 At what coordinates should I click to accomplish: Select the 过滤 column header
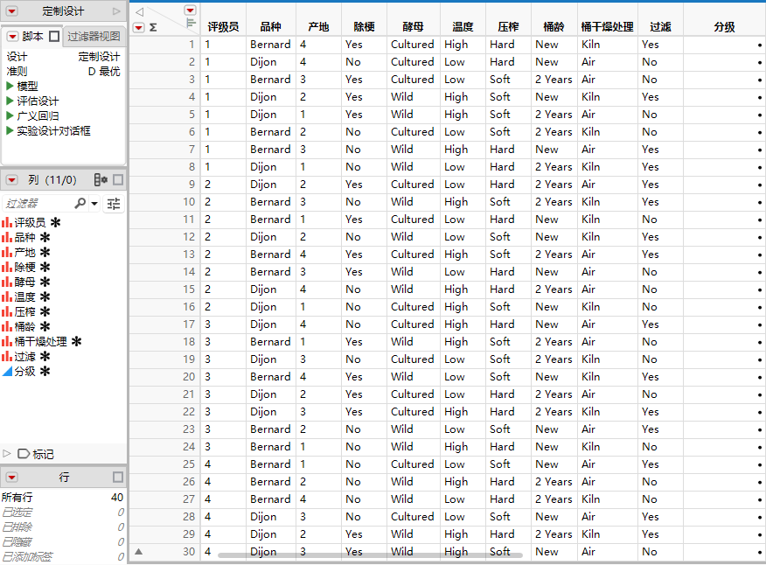[660, 27]
